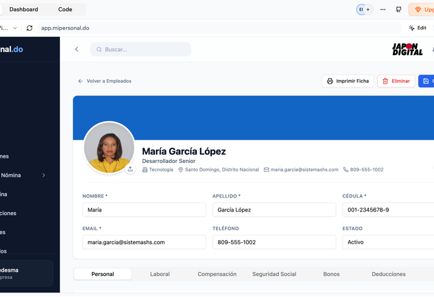
Task: Click the add collaborator plus icon
Action: [x=368, y=10]
